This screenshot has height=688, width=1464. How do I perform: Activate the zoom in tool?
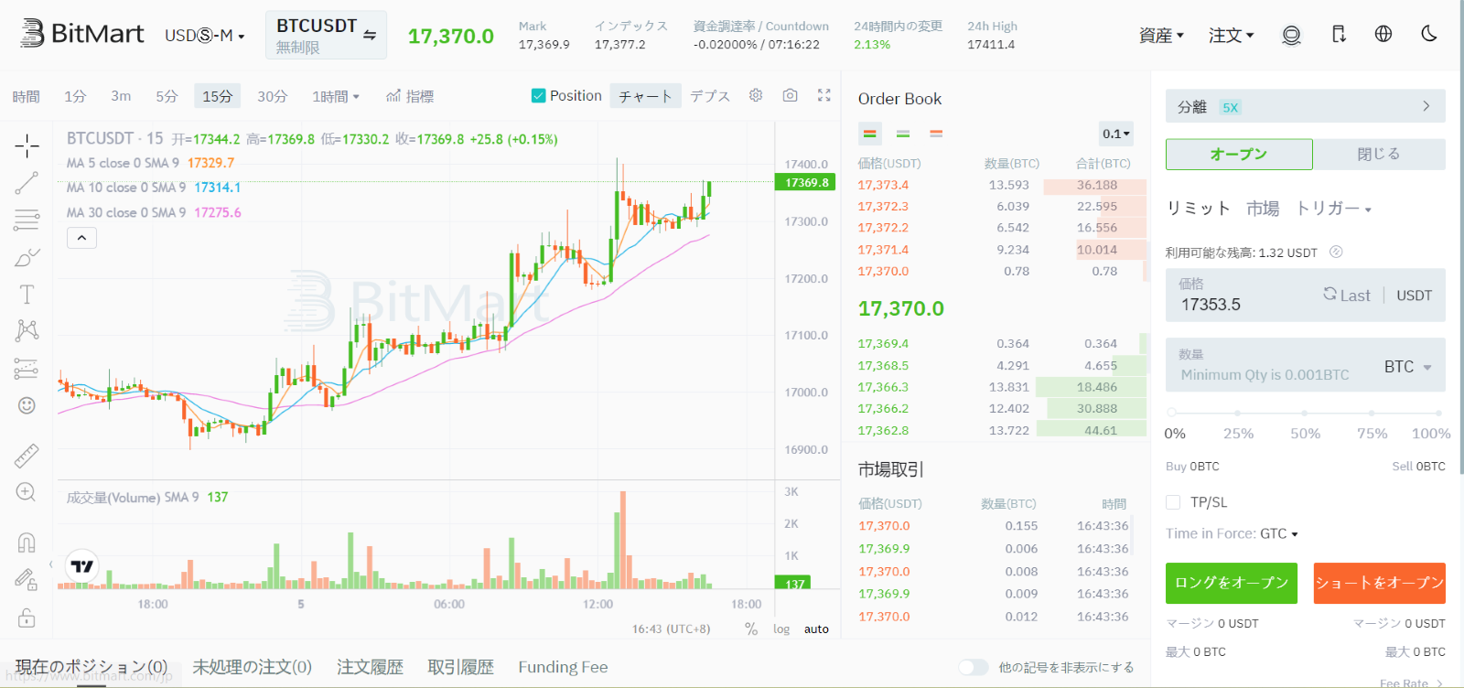27,492
